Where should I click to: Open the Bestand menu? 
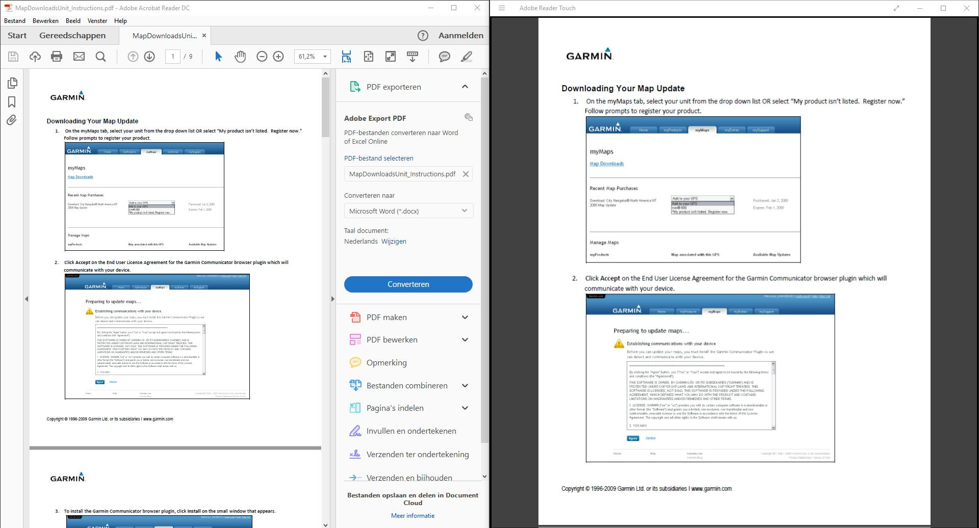click(x=15, y=21)
